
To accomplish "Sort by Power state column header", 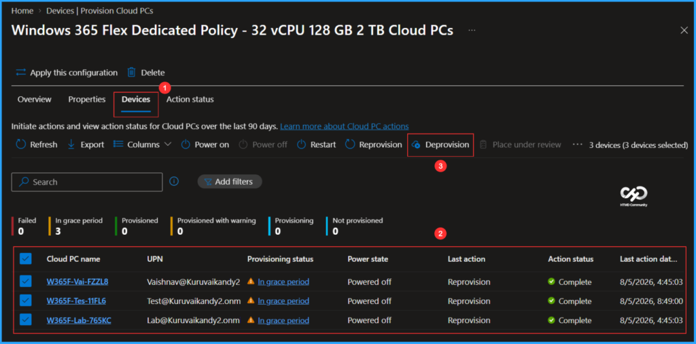I will [x=366, y=259].
